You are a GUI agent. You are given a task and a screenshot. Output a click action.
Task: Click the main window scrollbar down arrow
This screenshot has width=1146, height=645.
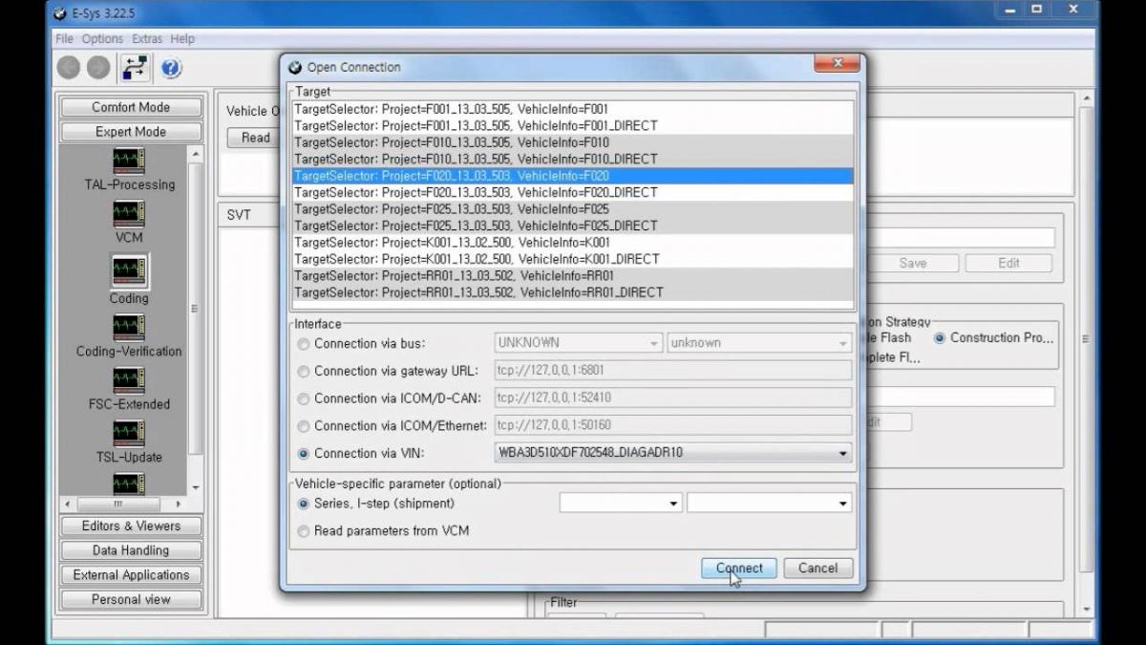tap(1087, 609)
